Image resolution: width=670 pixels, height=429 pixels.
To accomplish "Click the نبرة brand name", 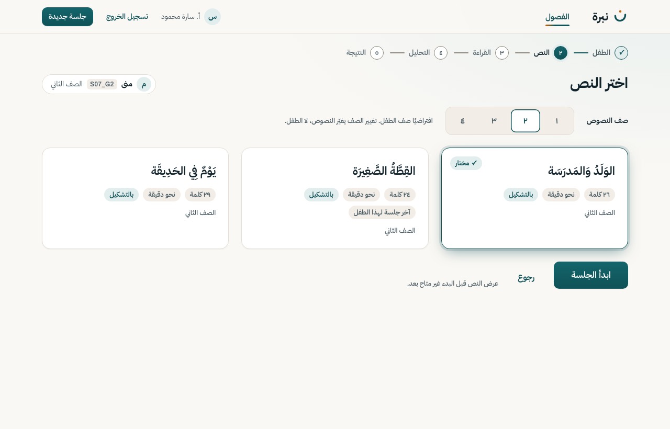I will coord(600,17).
